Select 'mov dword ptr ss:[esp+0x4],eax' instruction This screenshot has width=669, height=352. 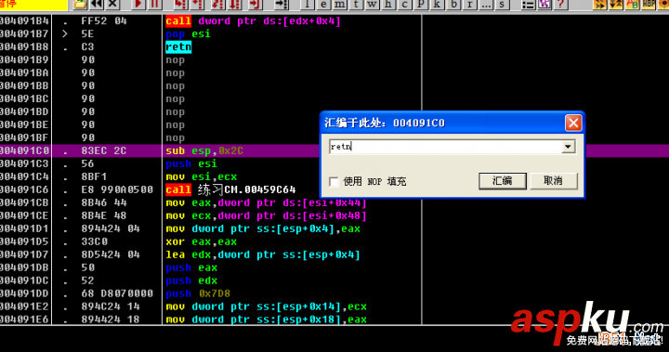(x=263, y=228)
